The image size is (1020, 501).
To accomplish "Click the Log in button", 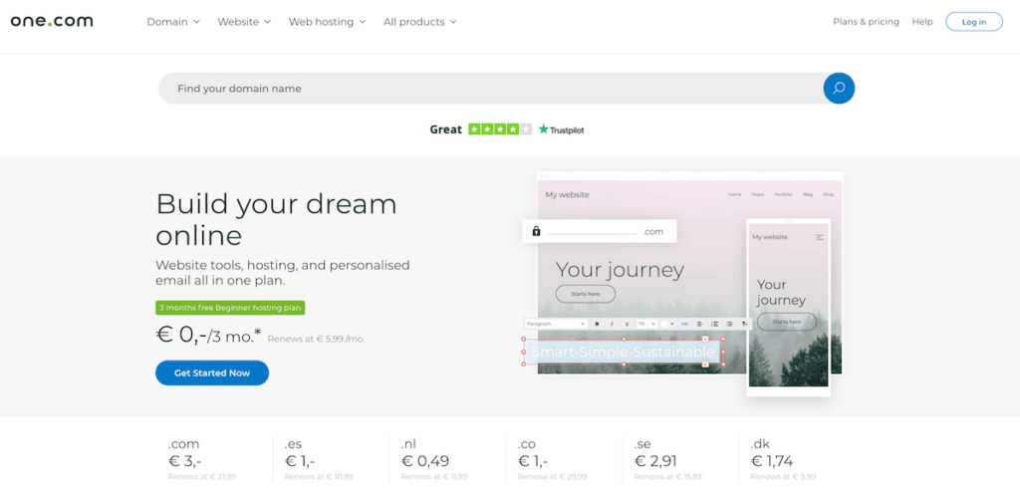I will pyautogui.click(x=974, y=22).
